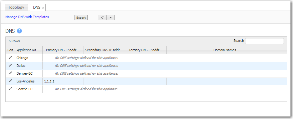The height and width of the screenshot is (119, 293).
Task: Click the pencil icon for Denver-EC
Action: 10,73
